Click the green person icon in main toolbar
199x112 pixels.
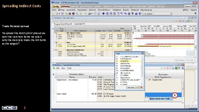(81, 14)
